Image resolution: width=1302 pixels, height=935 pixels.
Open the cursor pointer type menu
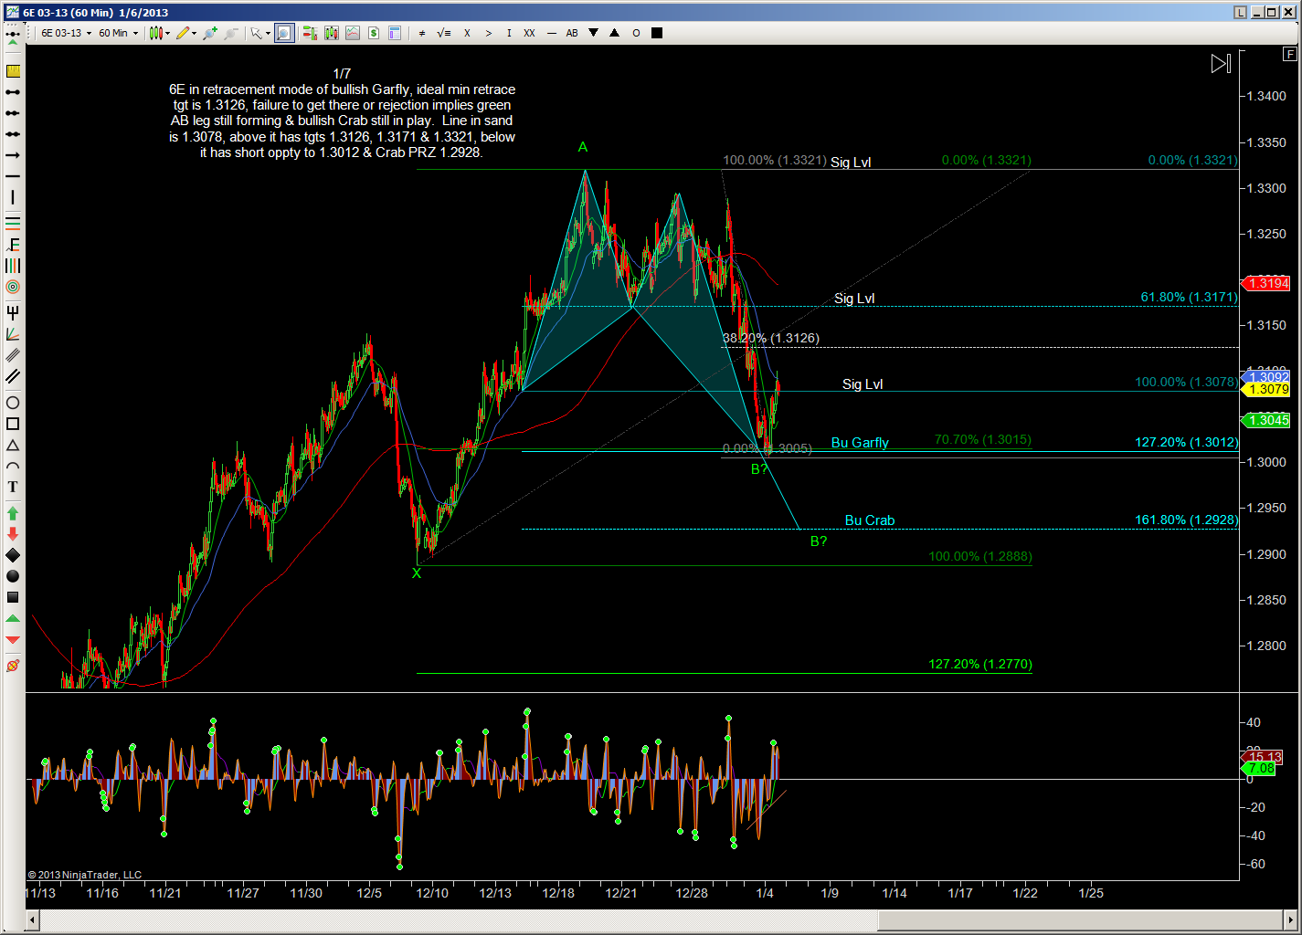(x=259, y=33)
